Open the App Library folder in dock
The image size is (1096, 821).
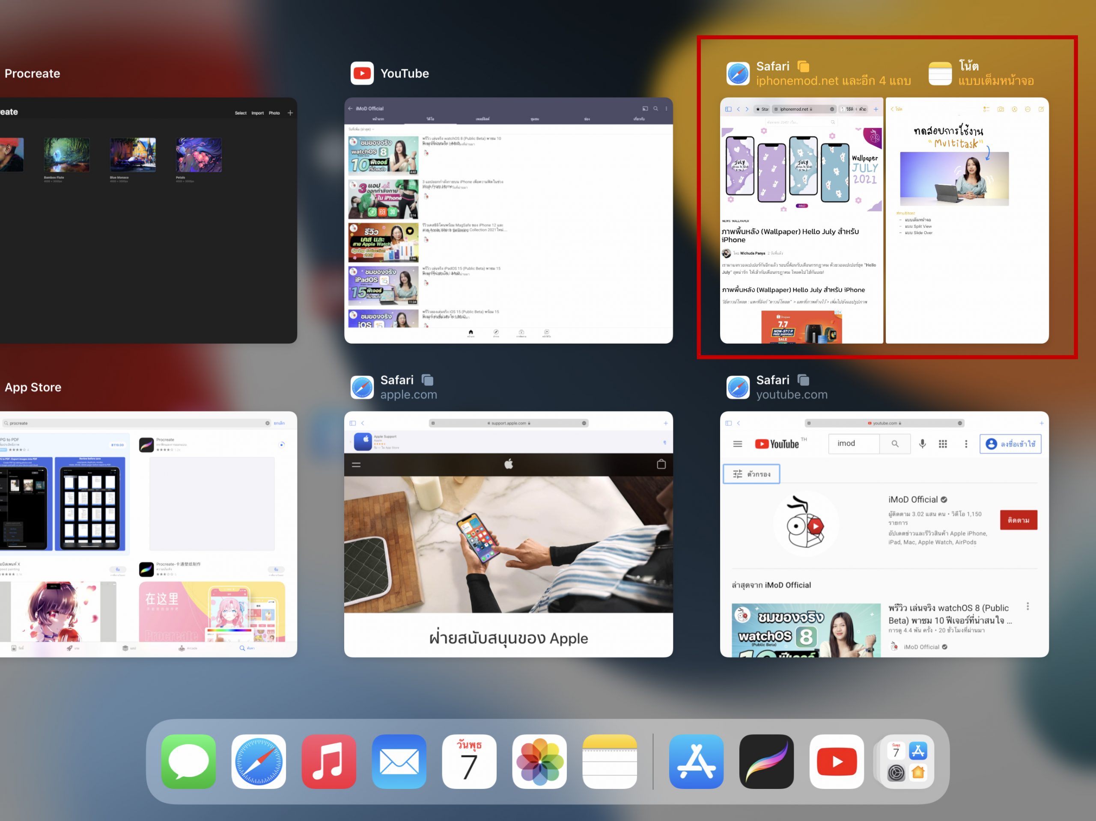click(x=907, y=761)
